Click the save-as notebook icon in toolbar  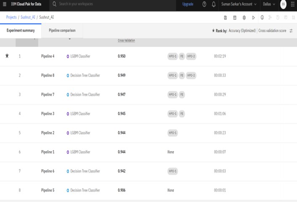click(235, 18)
